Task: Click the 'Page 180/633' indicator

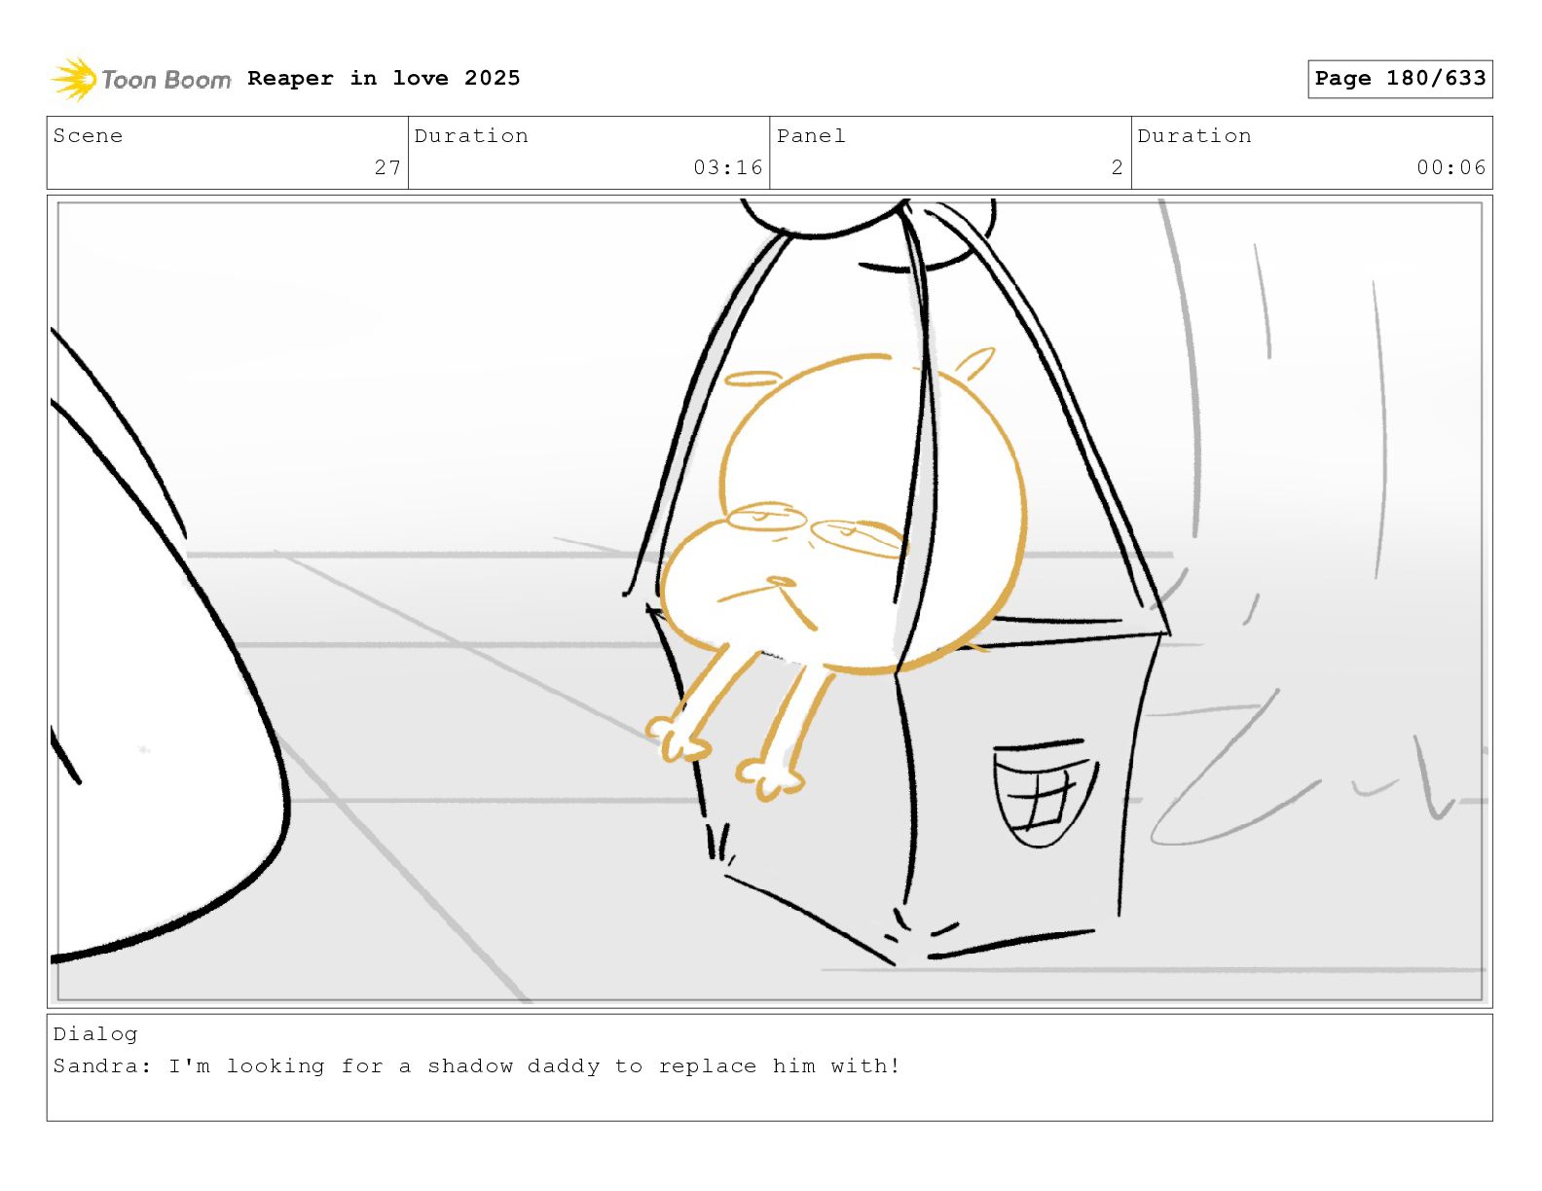Action: pyautogui.click(x=1400, y=79)
